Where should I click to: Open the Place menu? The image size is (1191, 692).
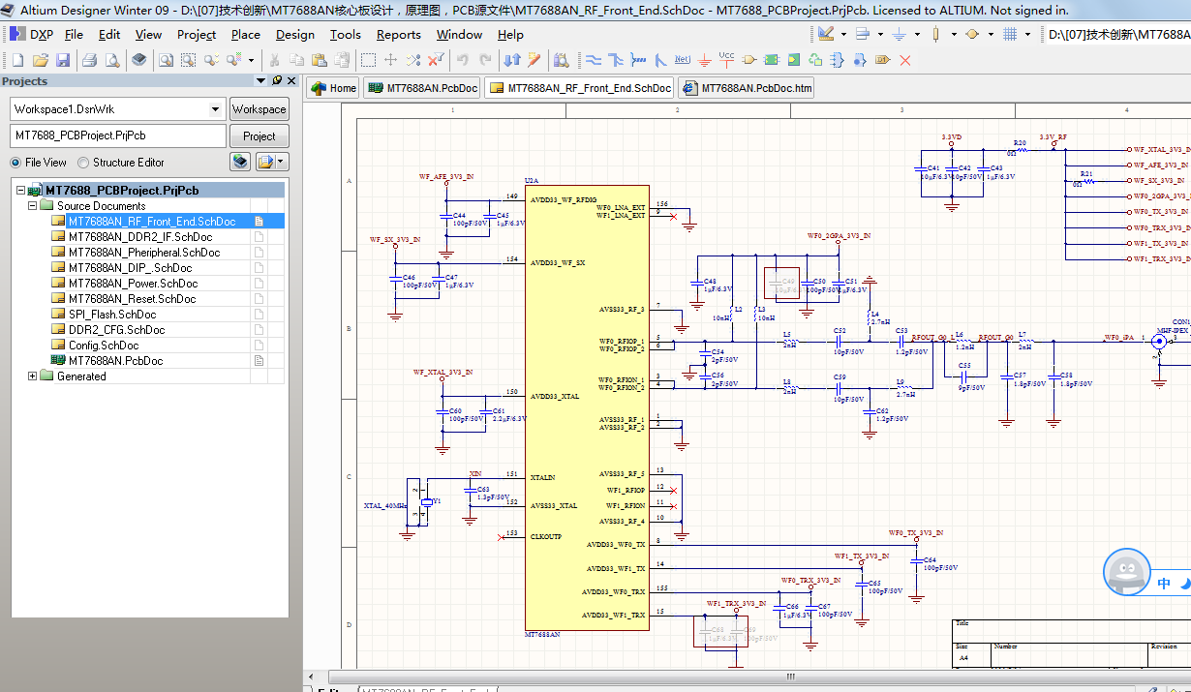coord(246,34)
